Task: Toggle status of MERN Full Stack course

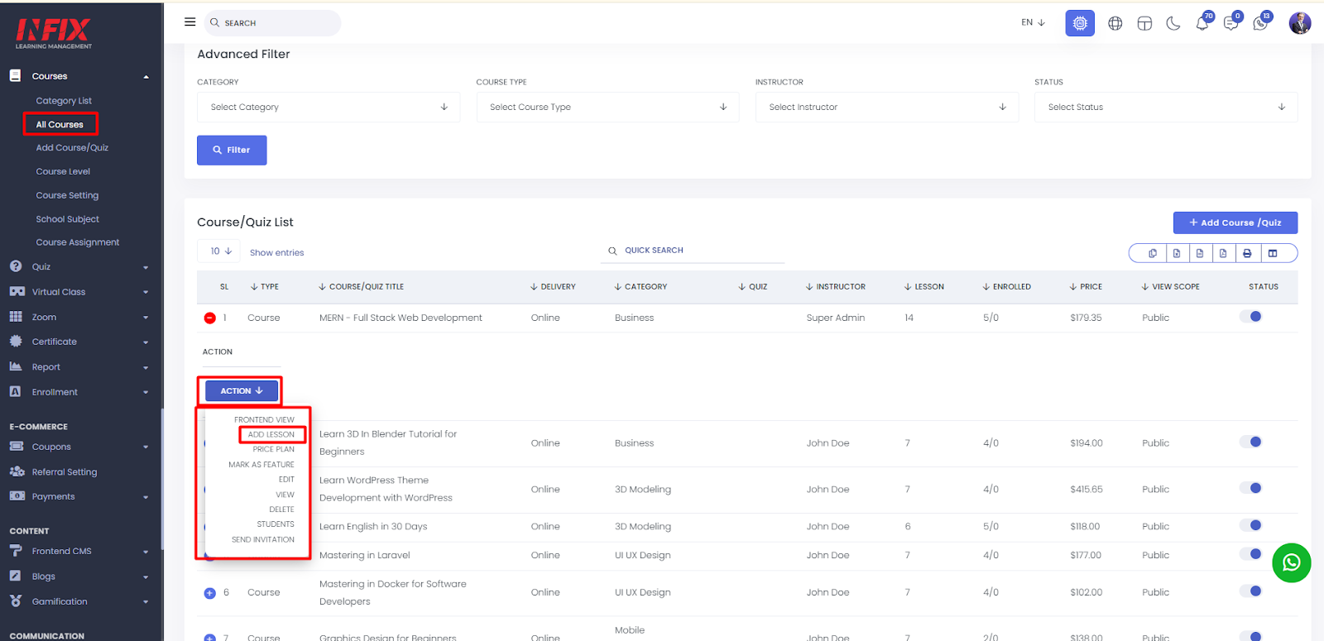Action: pos(1250,317)
